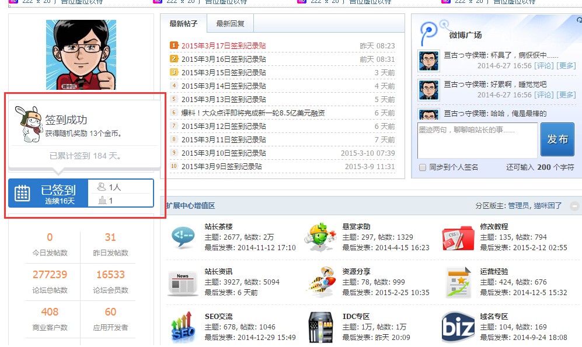Click the 悬赏求助 bounty mascot icon
This screenshot has width=582, height=347.
point(320,236)
